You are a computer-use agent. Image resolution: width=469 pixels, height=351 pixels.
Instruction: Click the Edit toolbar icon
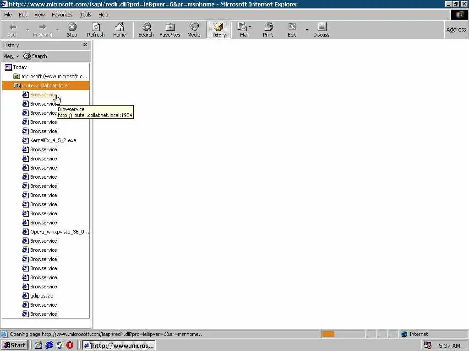click(292, 30)
